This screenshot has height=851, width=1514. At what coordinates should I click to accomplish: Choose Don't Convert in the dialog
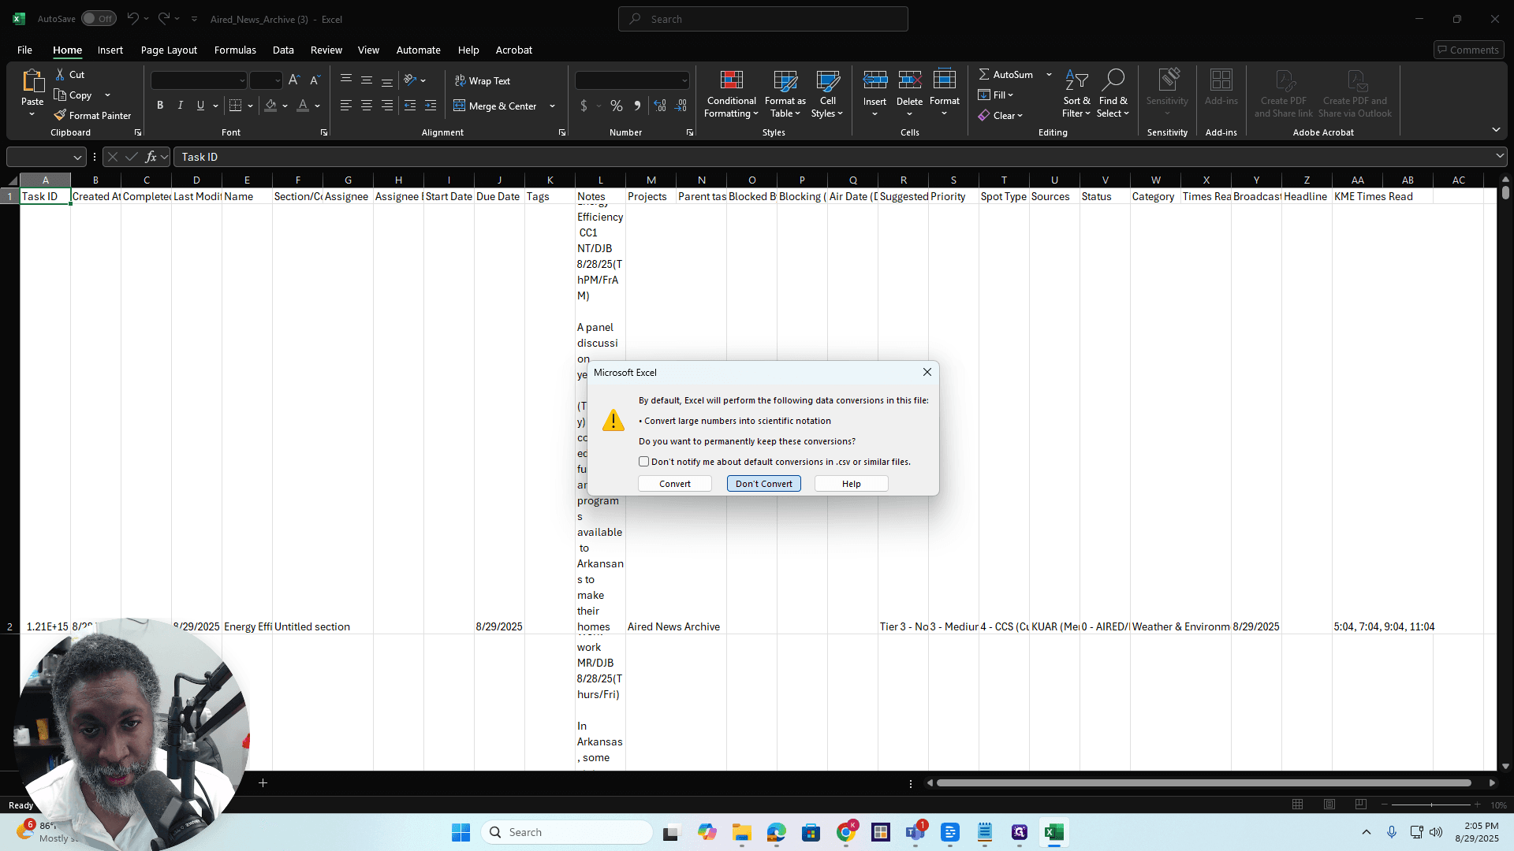763,484
